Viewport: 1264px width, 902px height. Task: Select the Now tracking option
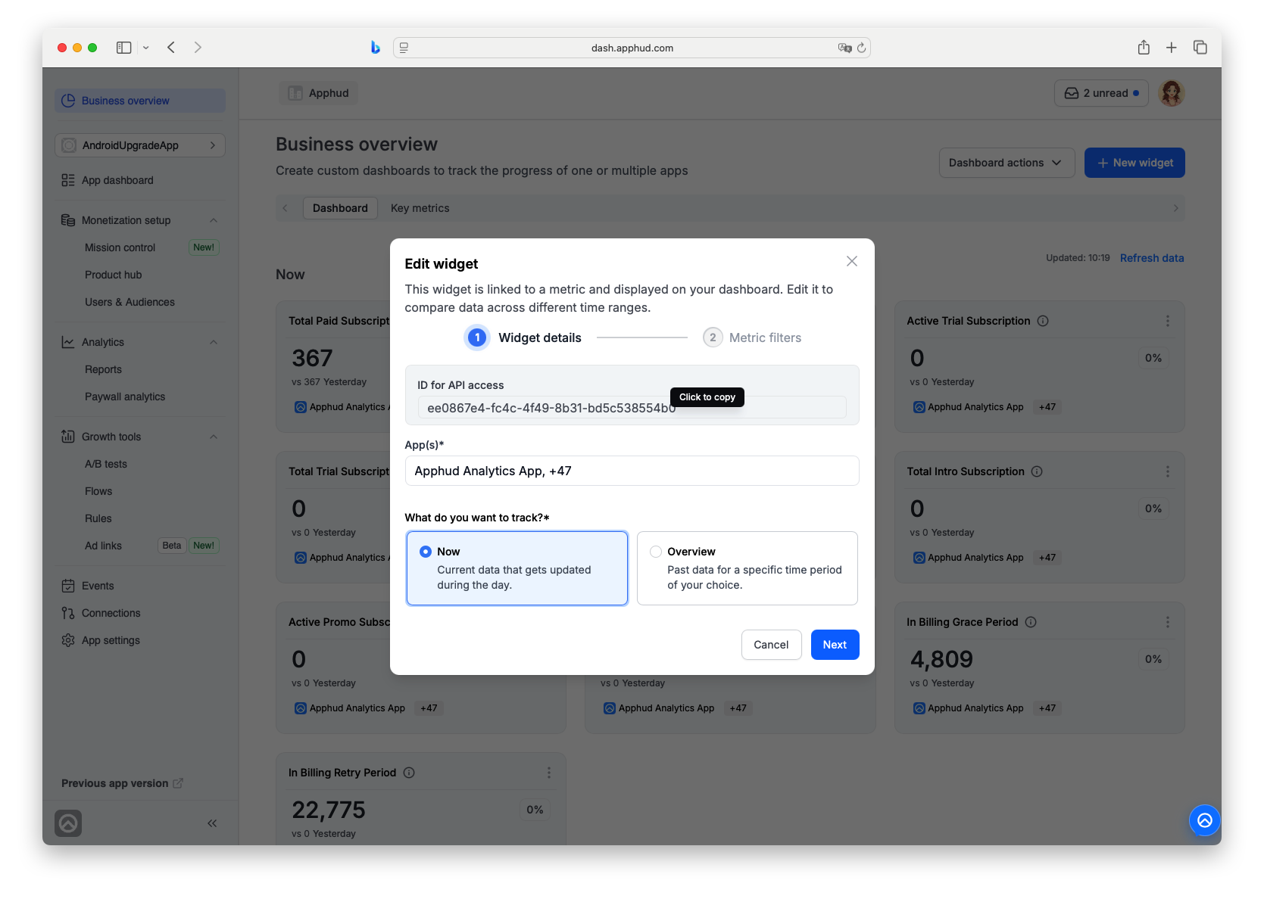click(x=517, y=568)
